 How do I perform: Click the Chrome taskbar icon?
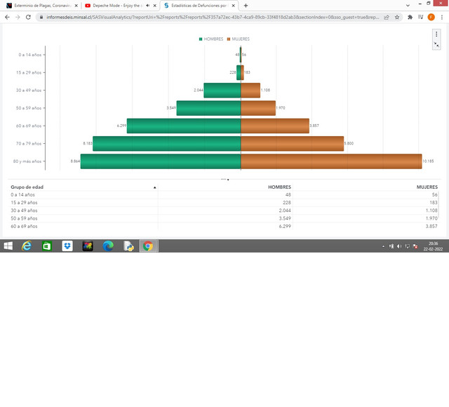tap(148, 246)
